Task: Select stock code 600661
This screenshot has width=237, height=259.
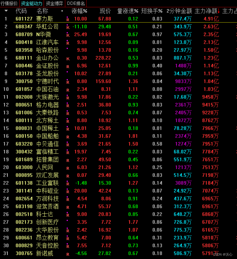Action: coord(24,238)
